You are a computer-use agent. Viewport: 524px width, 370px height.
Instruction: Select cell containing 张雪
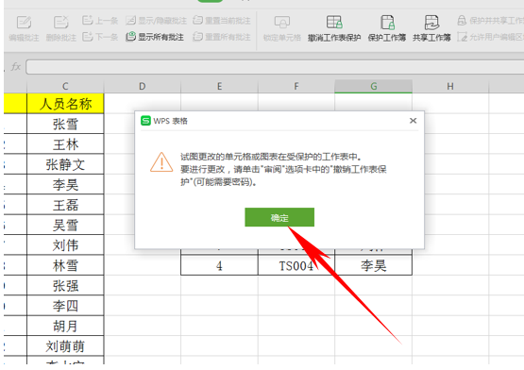pyautogui.click(x=65, y=124)
